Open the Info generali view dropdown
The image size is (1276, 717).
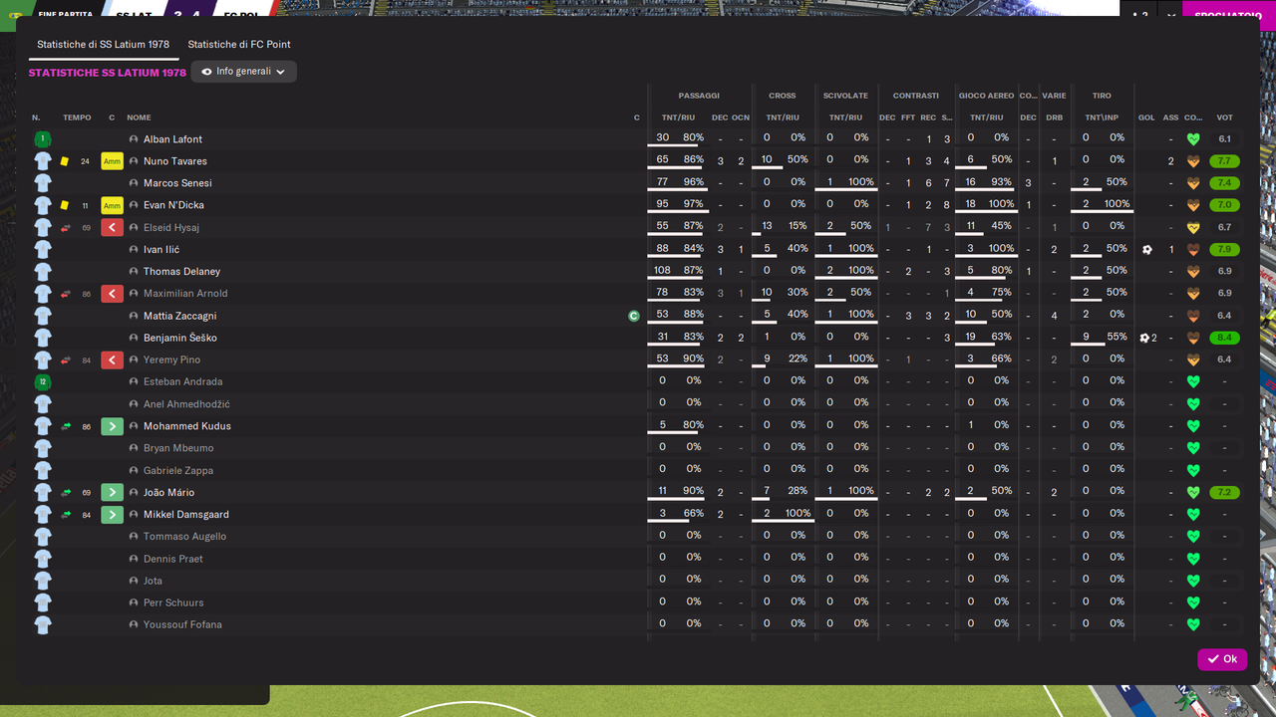coord(243,72)
